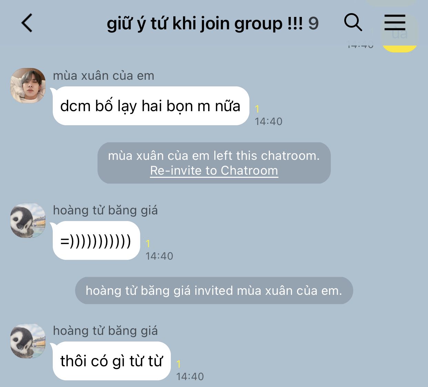Tap the member count 9 in header
The height and width of the screenshot is (387, 428).
click(x=313, y=23)
